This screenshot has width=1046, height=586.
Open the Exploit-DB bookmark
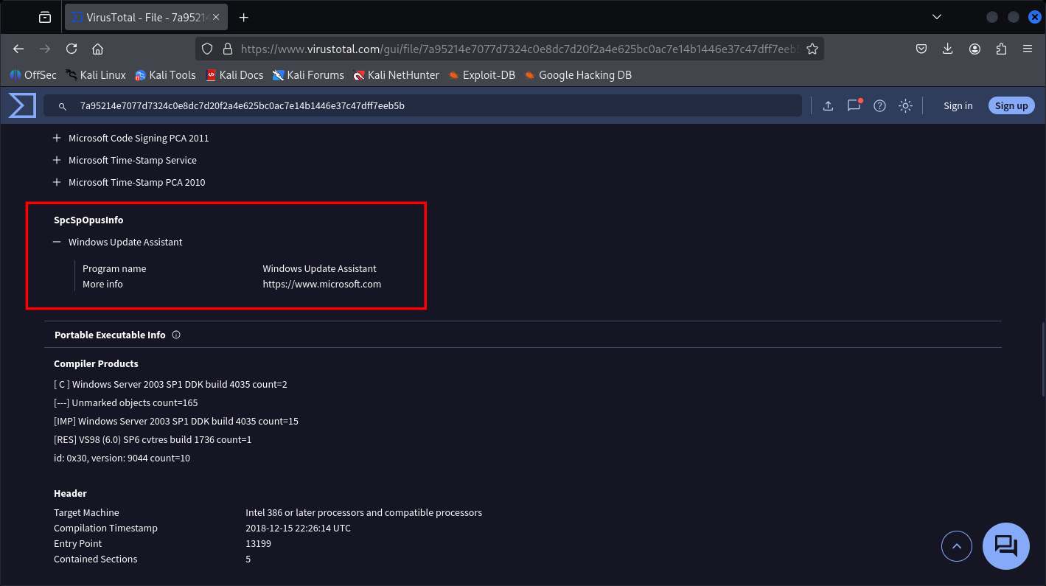tap(481, 74)
